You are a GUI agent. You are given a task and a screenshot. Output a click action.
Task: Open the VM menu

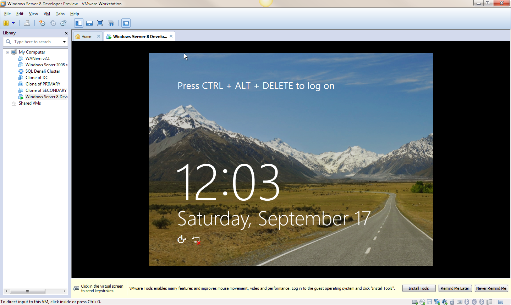coord(46,14)
